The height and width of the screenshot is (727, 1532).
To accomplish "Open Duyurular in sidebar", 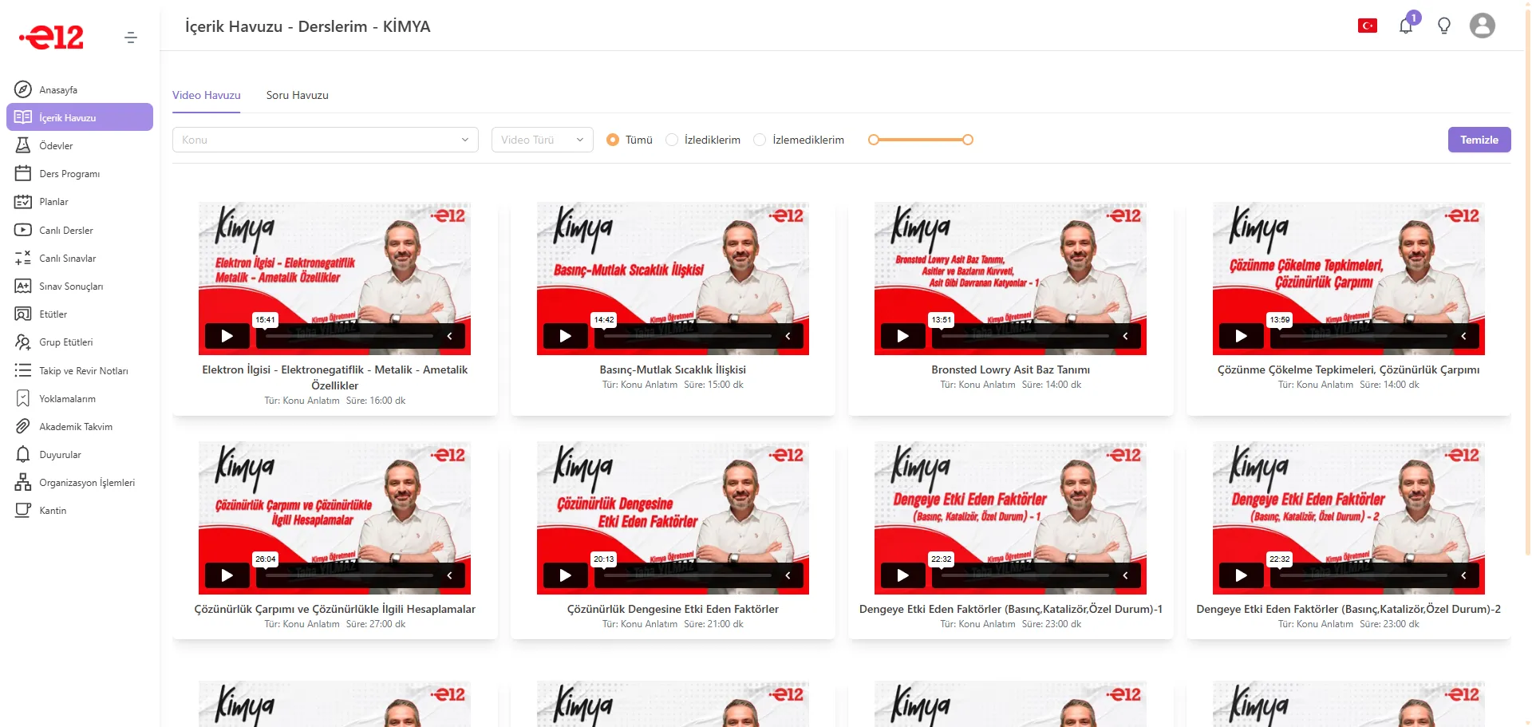I will (x=60, y=455).
